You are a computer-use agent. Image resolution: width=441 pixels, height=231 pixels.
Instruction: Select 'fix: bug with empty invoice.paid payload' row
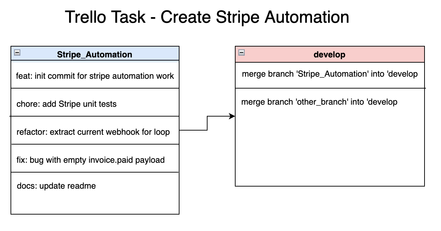(x=95, y=158)
